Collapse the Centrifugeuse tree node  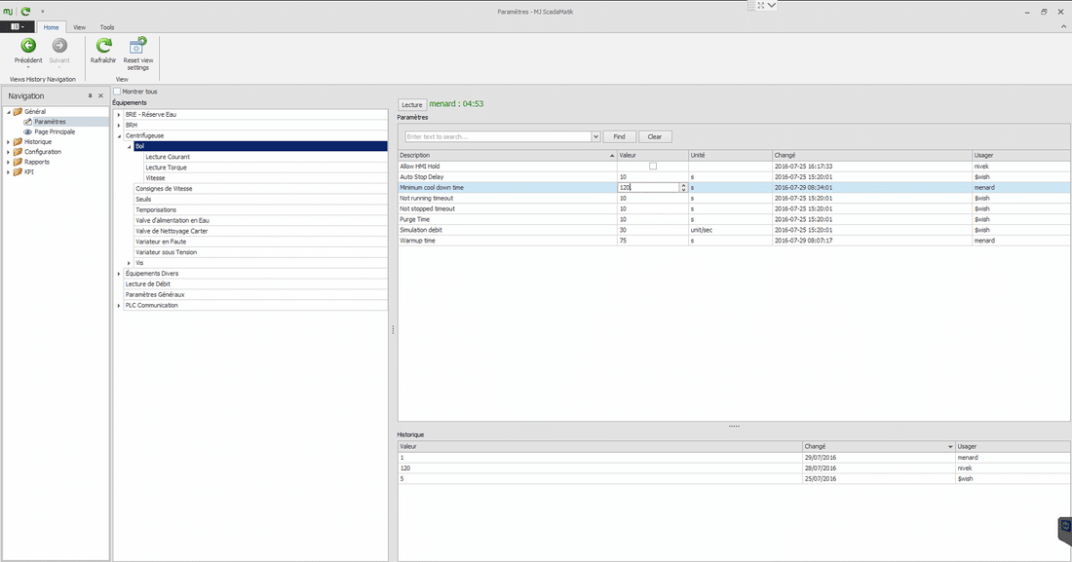click(118, 135)
